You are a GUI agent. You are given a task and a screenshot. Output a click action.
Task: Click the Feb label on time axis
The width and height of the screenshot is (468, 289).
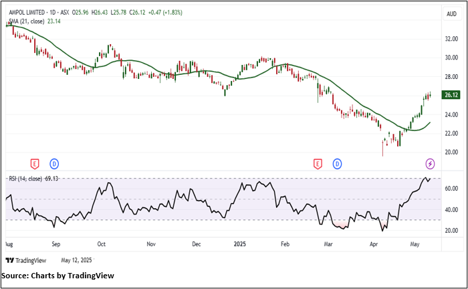click(x=285, y=244)
